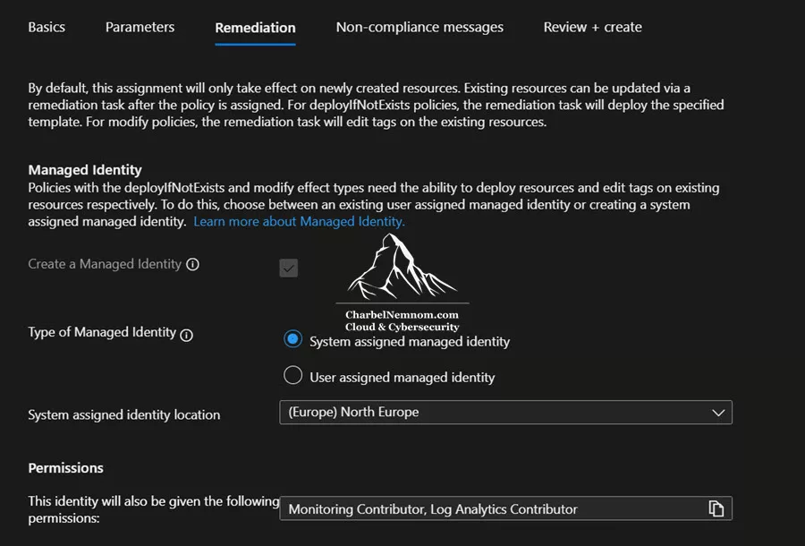The height and width of the screenshot is (546, 805).
Task: Open the Learn more about Managed Identity link
Action: click(299, 221)
